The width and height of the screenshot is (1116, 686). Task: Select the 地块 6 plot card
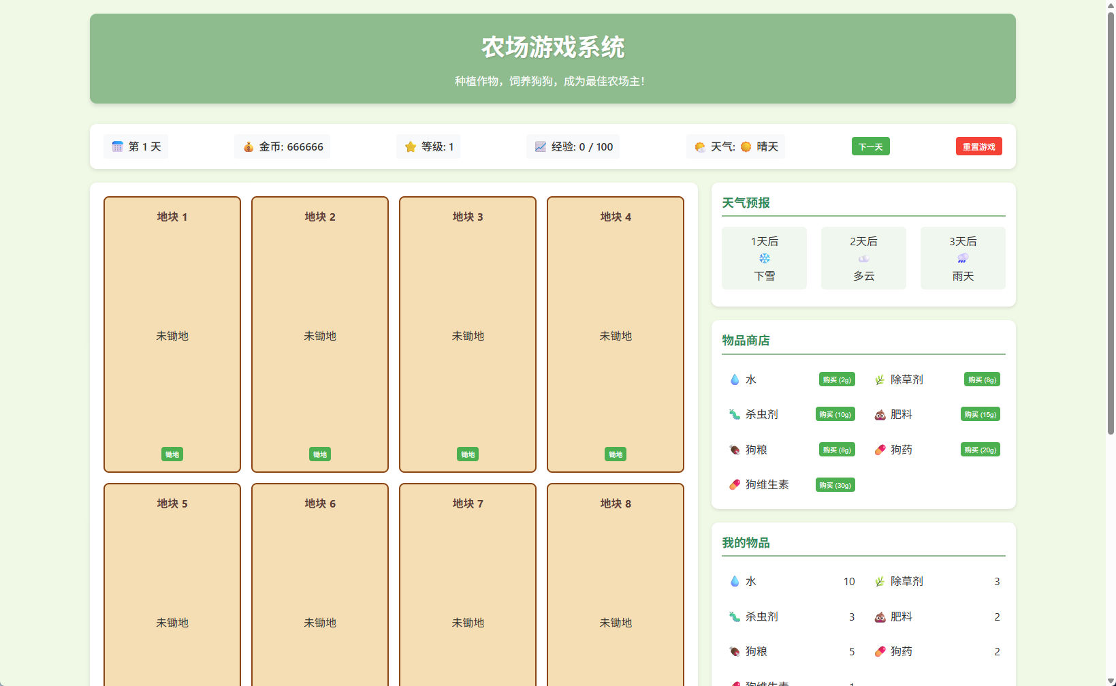click(320, 584)
